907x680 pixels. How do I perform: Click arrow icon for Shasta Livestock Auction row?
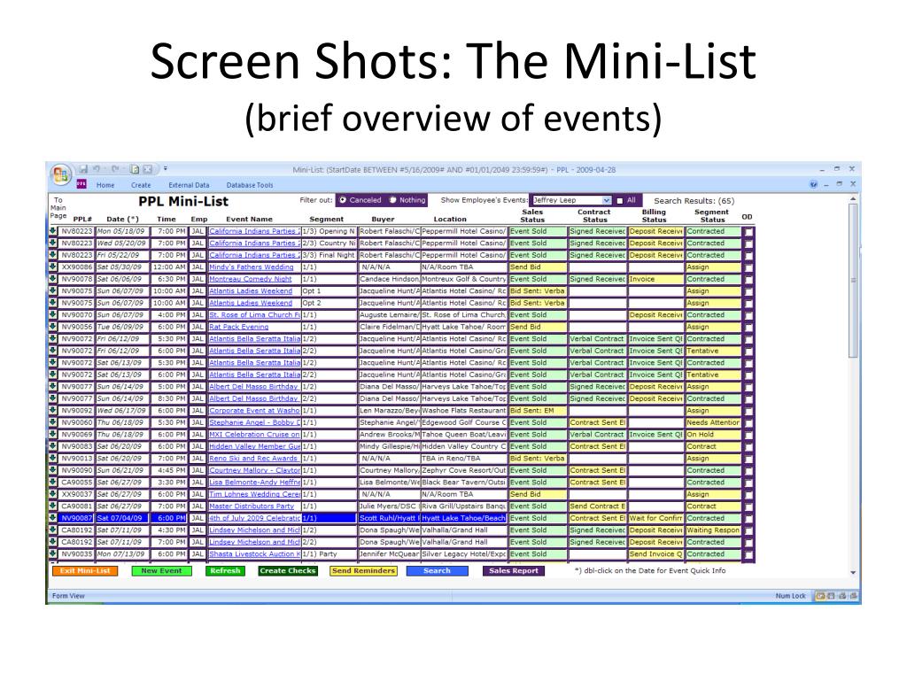pos(52,554)
